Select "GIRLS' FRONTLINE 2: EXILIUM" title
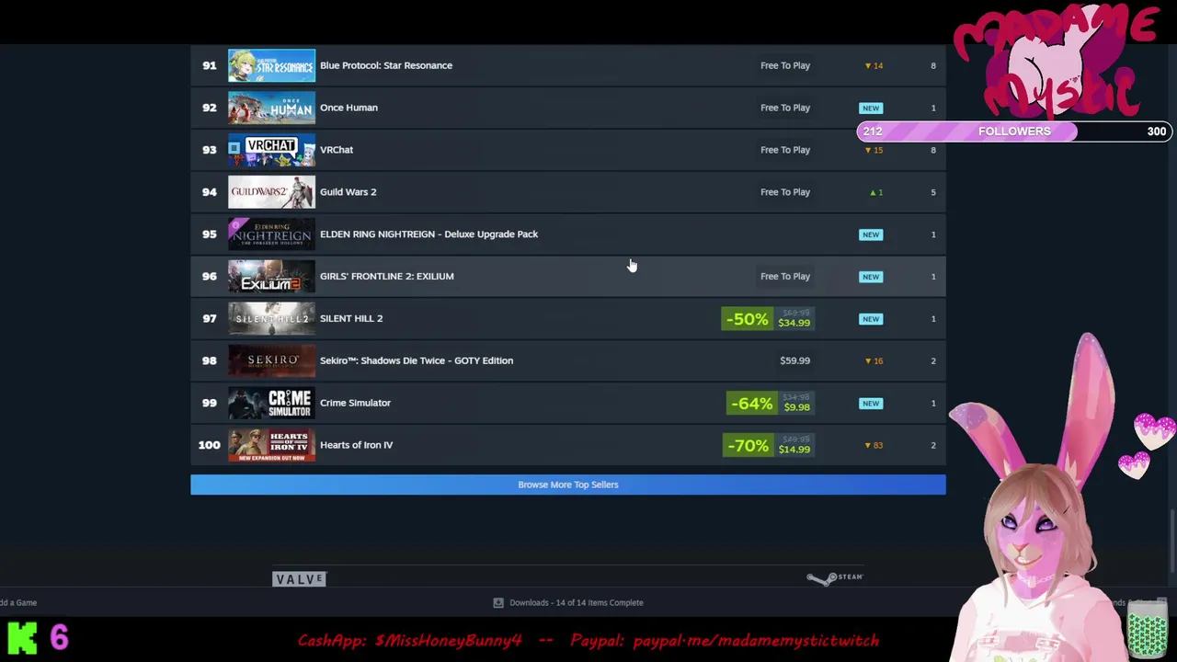Screen dimensions: 1177x662 tap(387, 276)
